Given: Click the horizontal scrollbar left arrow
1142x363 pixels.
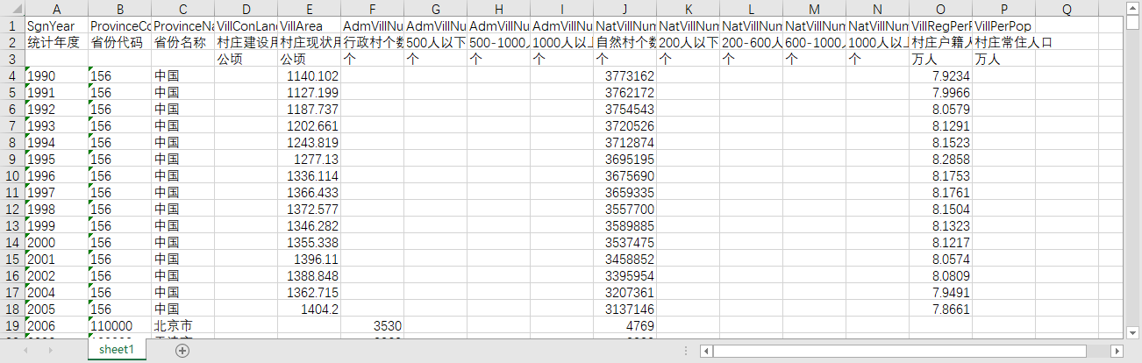Looking at the screenshot, I should pyautogui.click(x=706, y=351).
